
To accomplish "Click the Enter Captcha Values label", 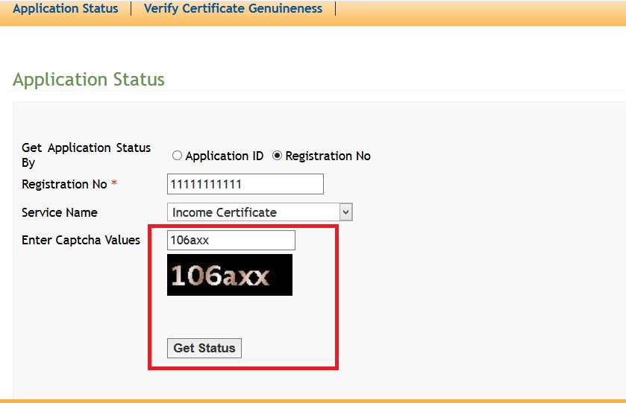I will point(81,240).
